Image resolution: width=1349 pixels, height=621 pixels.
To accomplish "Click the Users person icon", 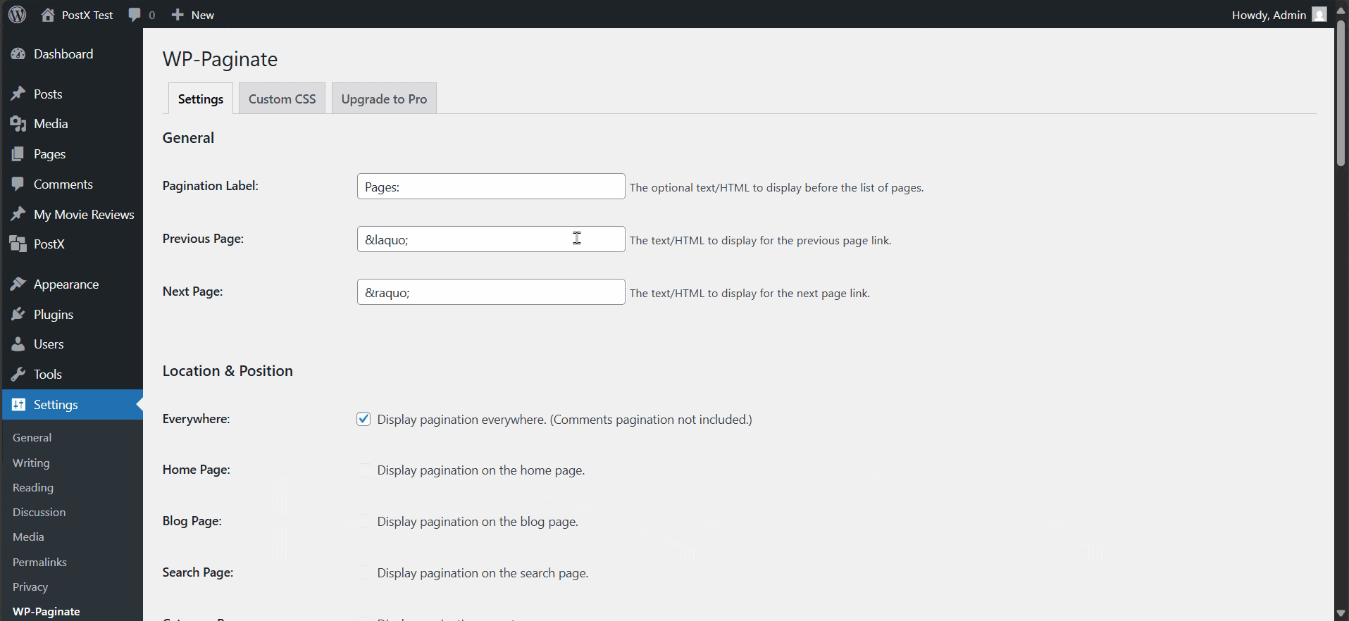I will point(18,344).
